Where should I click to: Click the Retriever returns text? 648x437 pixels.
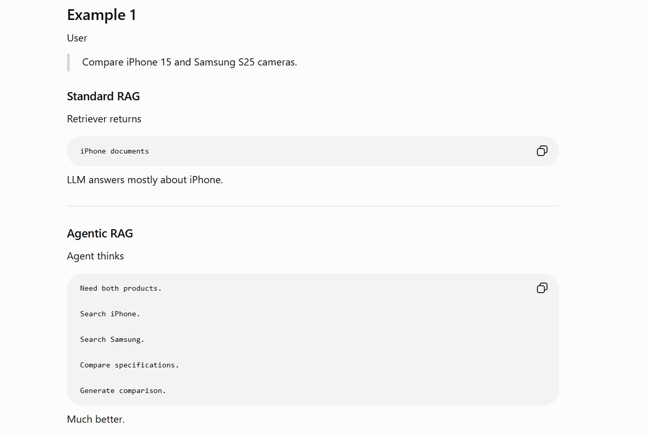coord(104,119)
